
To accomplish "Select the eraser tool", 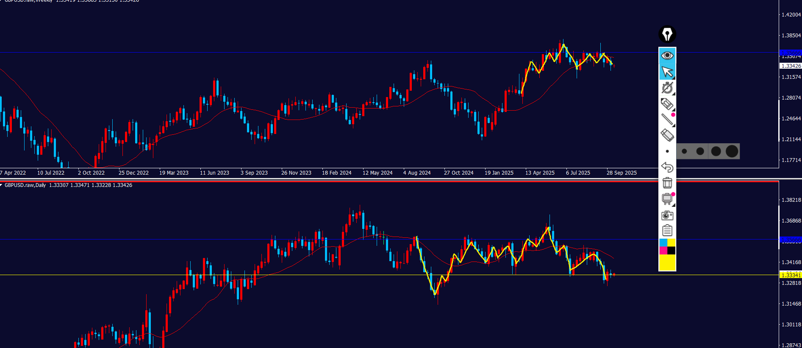I will [667, 136].
